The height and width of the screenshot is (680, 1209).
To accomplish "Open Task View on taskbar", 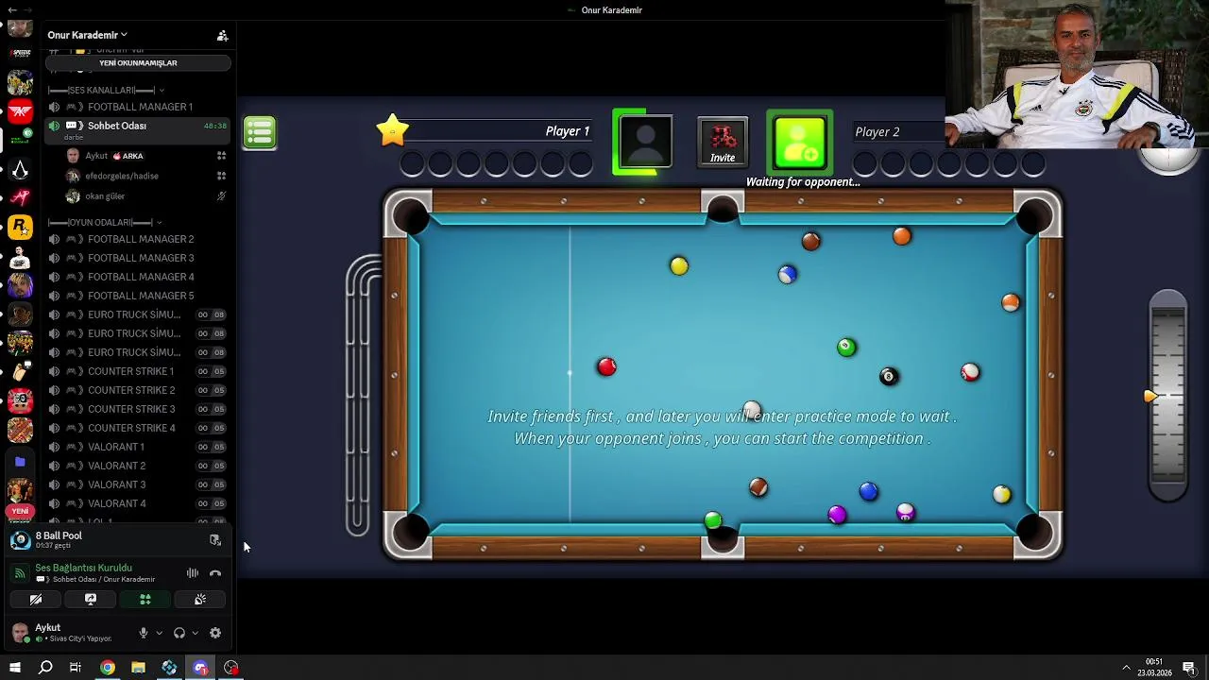I will click(x=76, y=668).
